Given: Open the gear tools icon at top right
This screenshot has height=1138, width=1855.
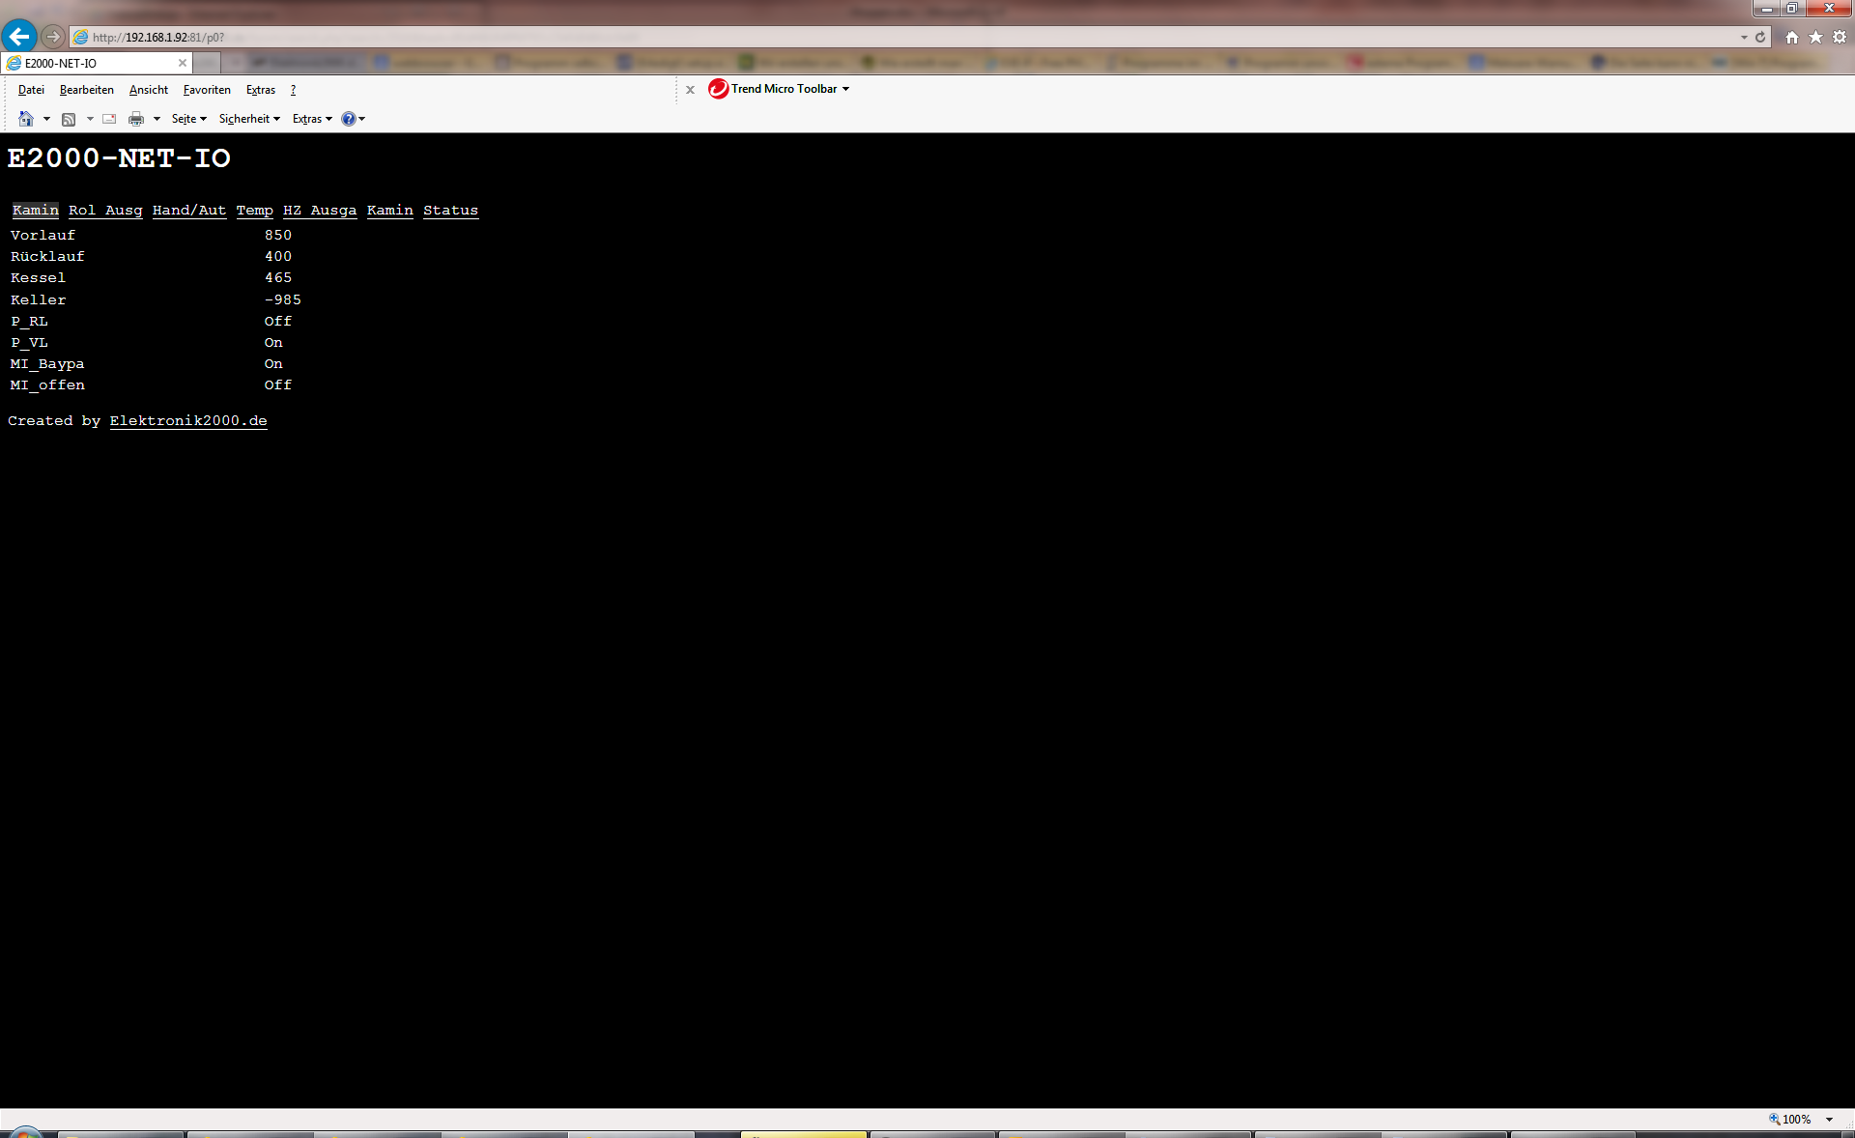Looking at the screenshot, I should [1840, 37].
